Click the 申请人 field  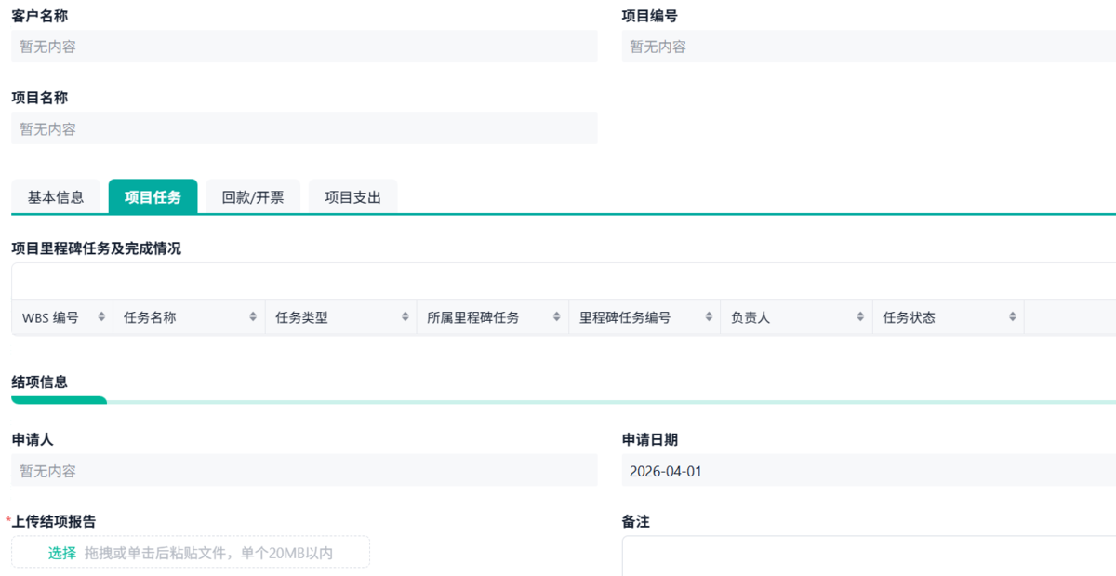[304, 471]
